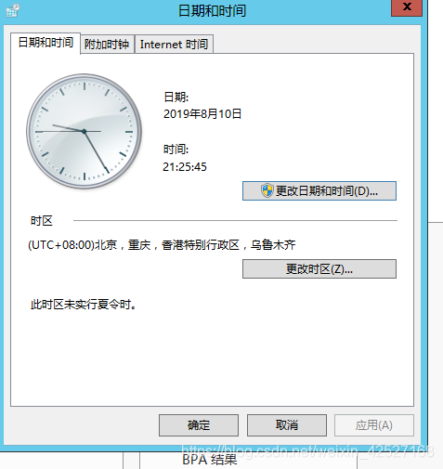Open the 附加时钟 tab
Viewport: 443px width, 469px height.
[x=107, y=45]
